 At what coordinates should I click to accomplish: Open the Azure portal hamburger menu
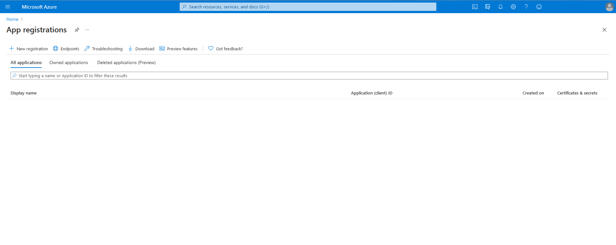[8, 7]
